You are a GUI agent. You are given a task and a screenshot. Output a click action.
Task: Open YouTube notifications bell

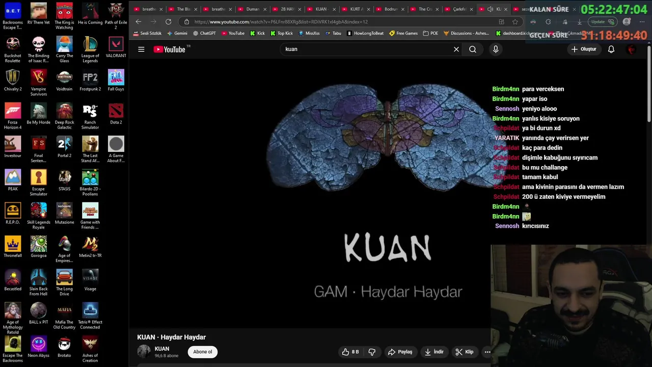[x=611, y=49]
